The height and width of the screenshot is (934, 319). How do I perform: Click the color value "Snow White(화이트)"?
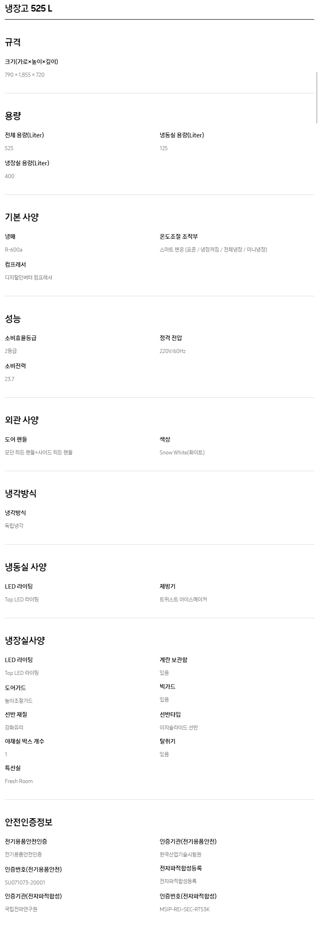click(x=182, y=452)
